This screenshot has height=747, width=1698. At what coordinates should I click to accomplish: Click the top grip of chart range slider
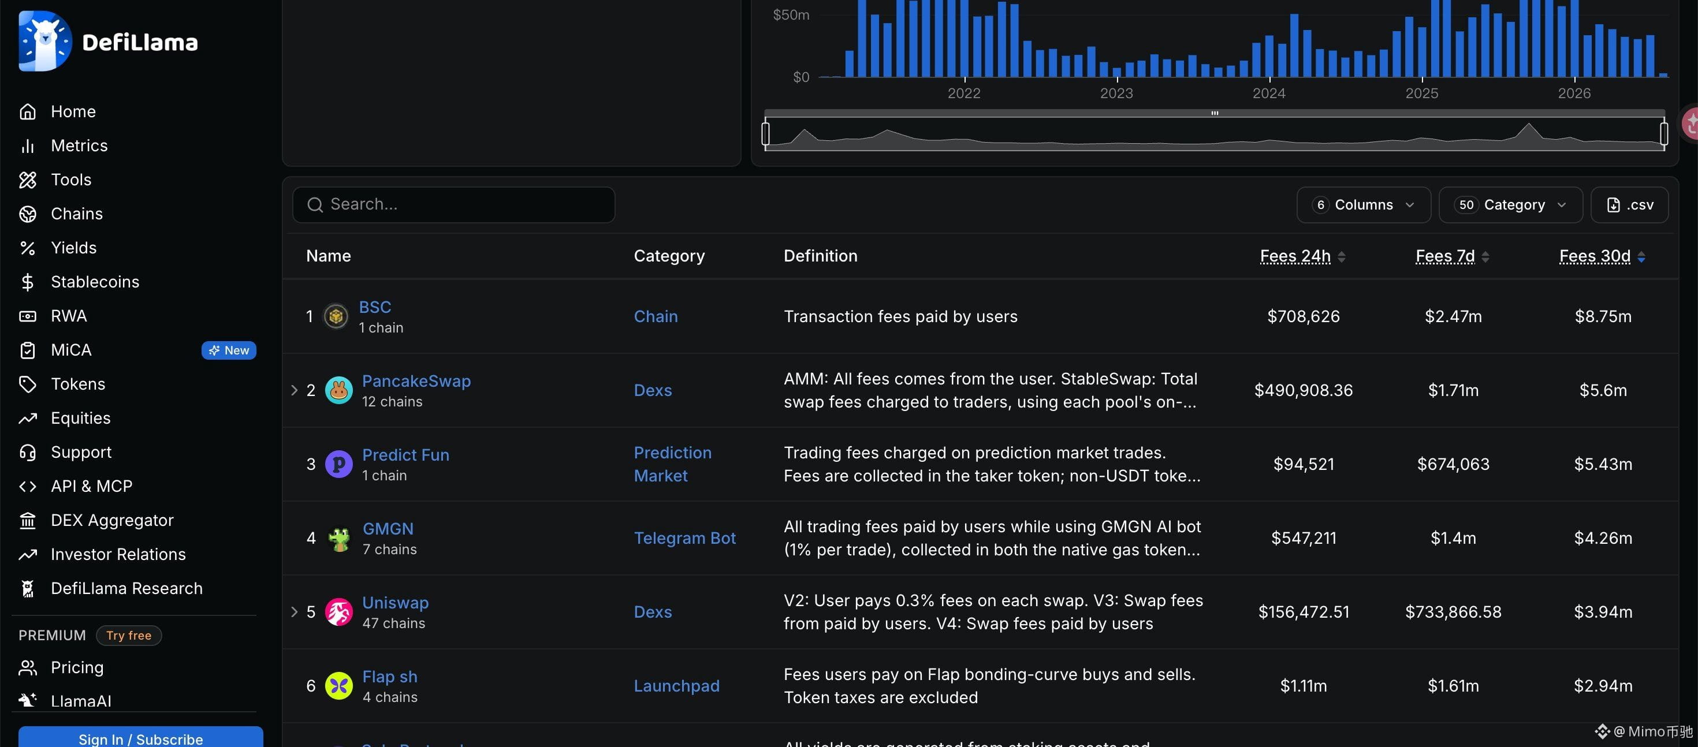pyautogui.click(x=1214, y=113)
